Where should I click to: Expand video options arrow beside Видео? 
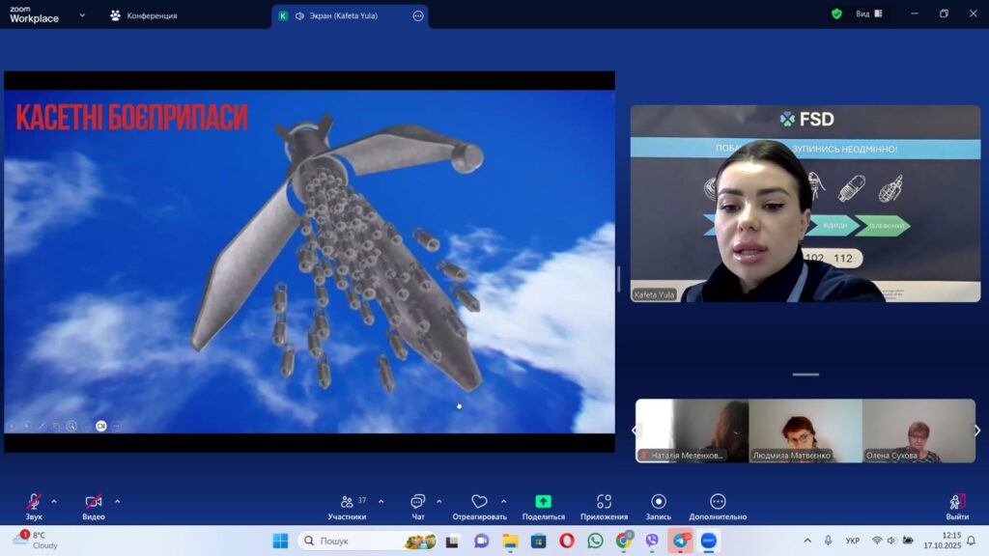coord(118,501)
